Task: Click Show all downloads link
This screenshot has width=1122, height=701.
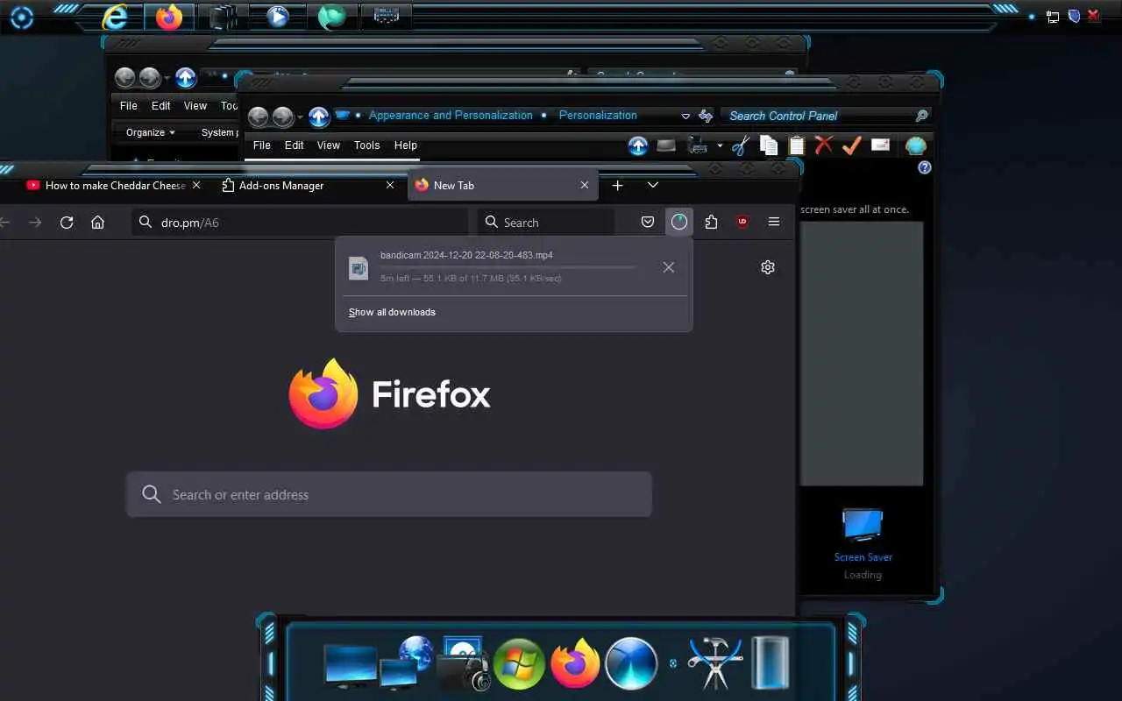Action: coord(392,312)
